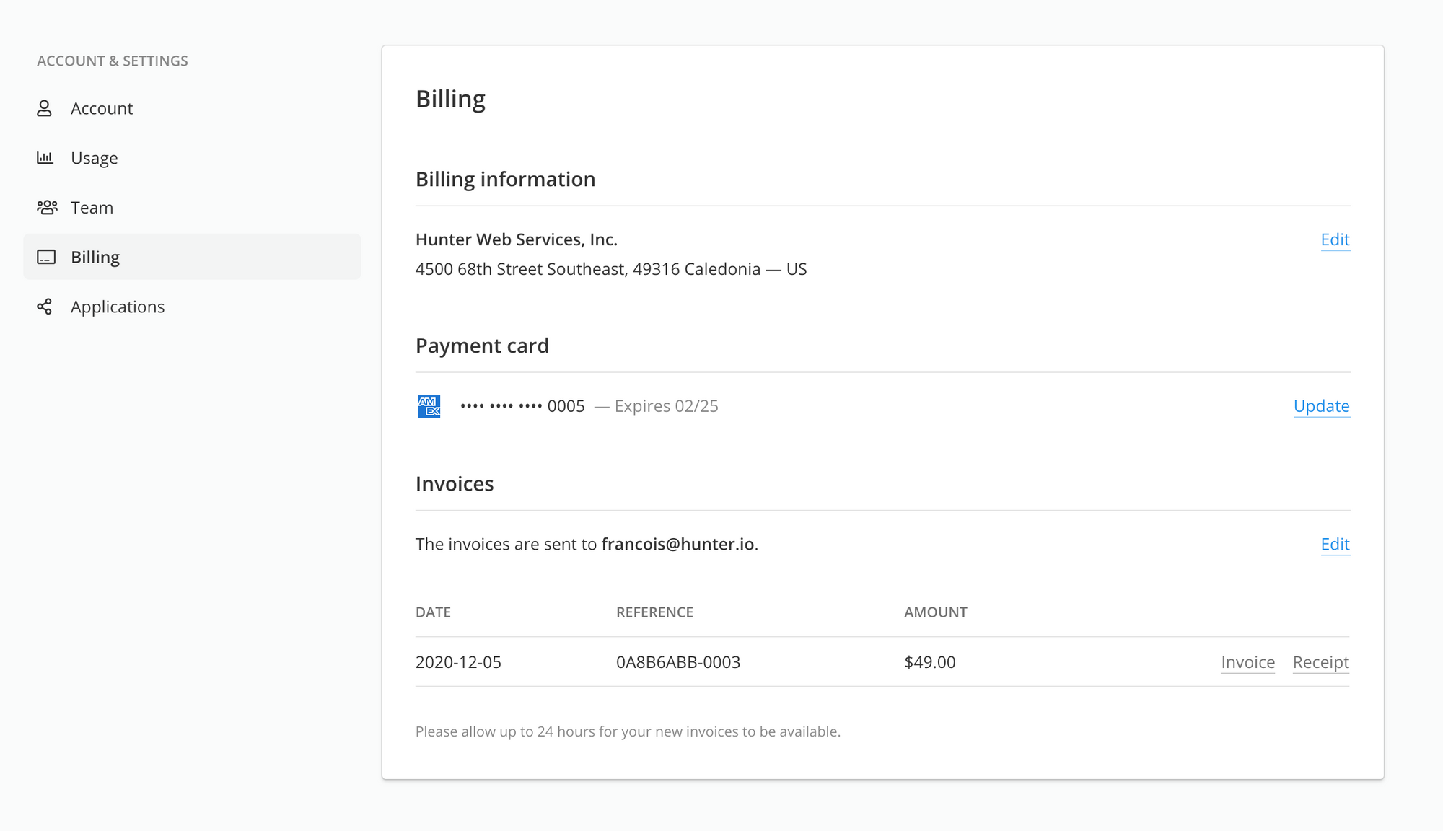Click the Applications share-nodes icon
This screenshot has width=1443, height=831.
(45, 307)
